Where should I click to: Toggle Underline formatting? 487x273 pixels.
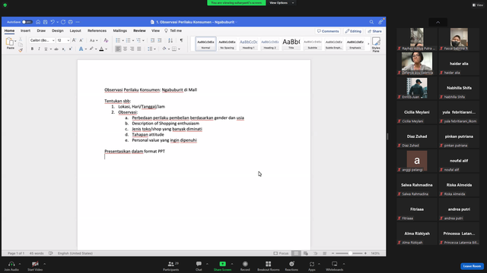(46, 49)
